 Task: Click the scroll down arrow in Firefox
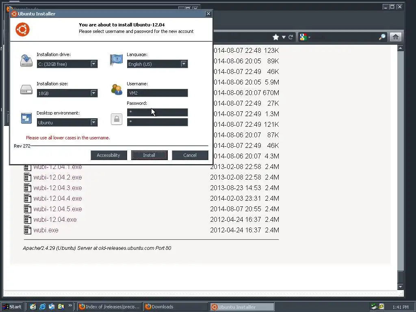tap(400, 287)
